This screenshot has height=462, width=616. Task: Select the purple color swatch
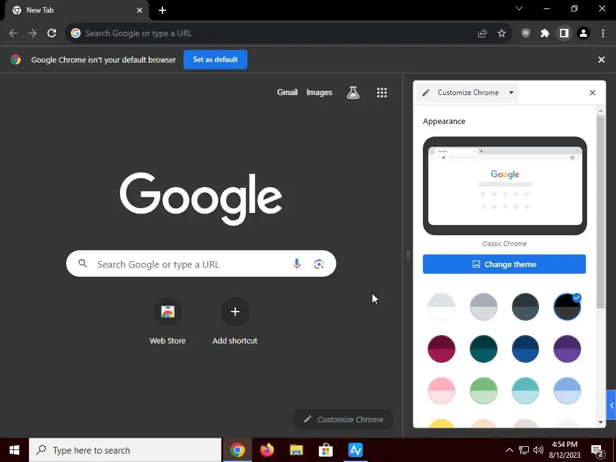567,349
